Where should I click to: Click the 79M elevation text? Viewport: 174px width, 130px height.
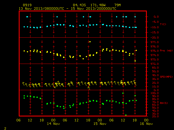point(117,5)
